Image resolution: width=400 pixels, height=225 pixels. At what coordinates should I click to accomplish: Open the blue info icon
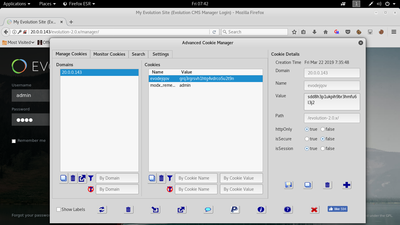pos(261,209)
